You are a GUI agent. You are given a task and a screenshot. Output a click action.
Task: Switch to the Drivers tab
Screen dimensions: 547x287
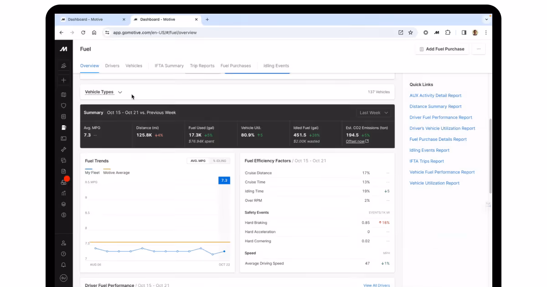point(112,66)
